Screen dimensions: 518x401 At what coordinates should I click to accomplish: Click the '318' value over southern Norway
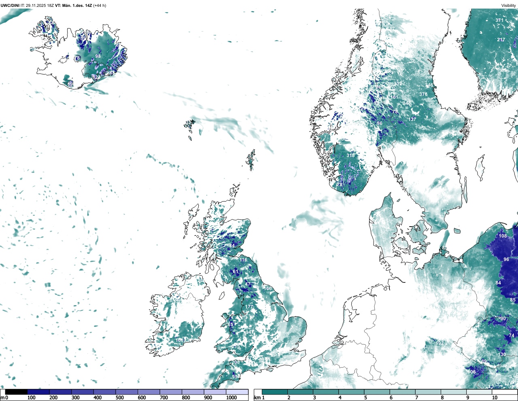tap(350, 155)
